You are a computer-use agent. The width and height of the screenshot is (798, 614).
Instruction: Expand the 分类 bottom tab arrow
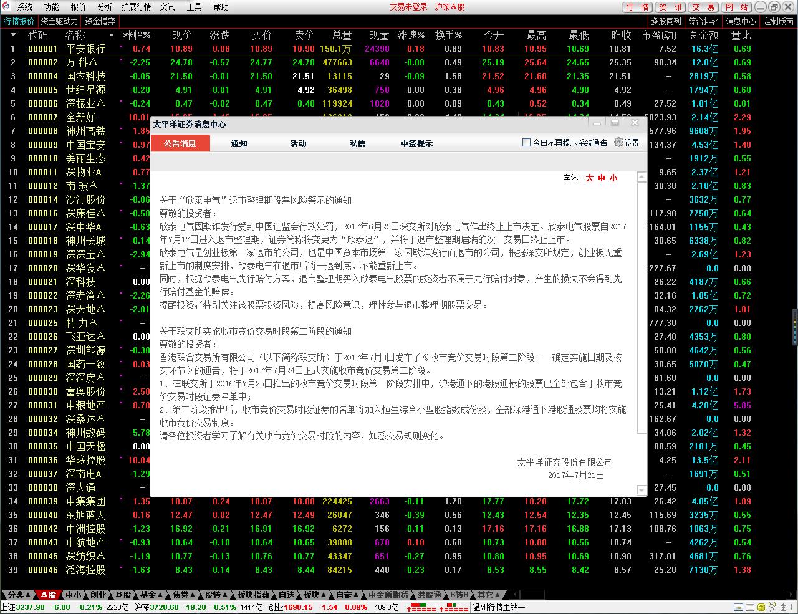[28, 595]
